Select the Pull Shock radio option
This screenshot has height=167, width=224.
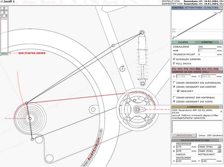coord(174,63)
